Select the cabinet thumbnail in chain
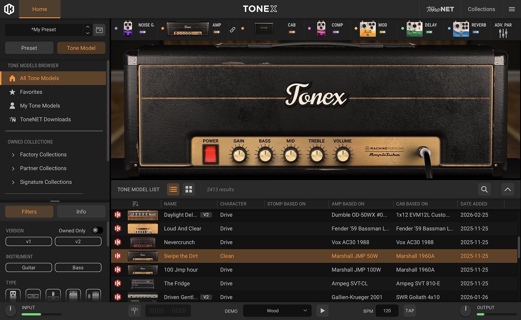 264,29
